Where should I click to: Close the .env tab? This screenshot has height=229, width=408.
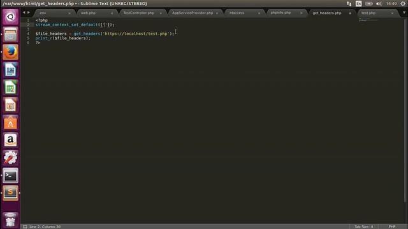69,13
